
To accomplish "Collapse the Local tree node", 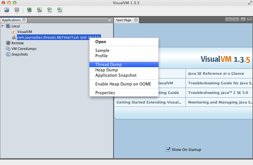I will [x=3, y=26].
